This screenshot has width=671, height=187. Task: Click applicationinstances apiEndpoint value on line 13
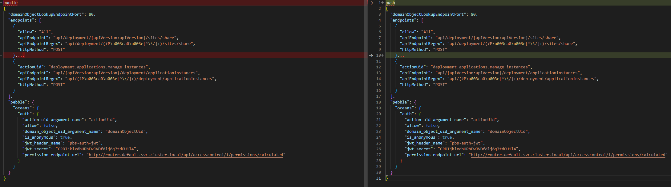coord(508,73)
